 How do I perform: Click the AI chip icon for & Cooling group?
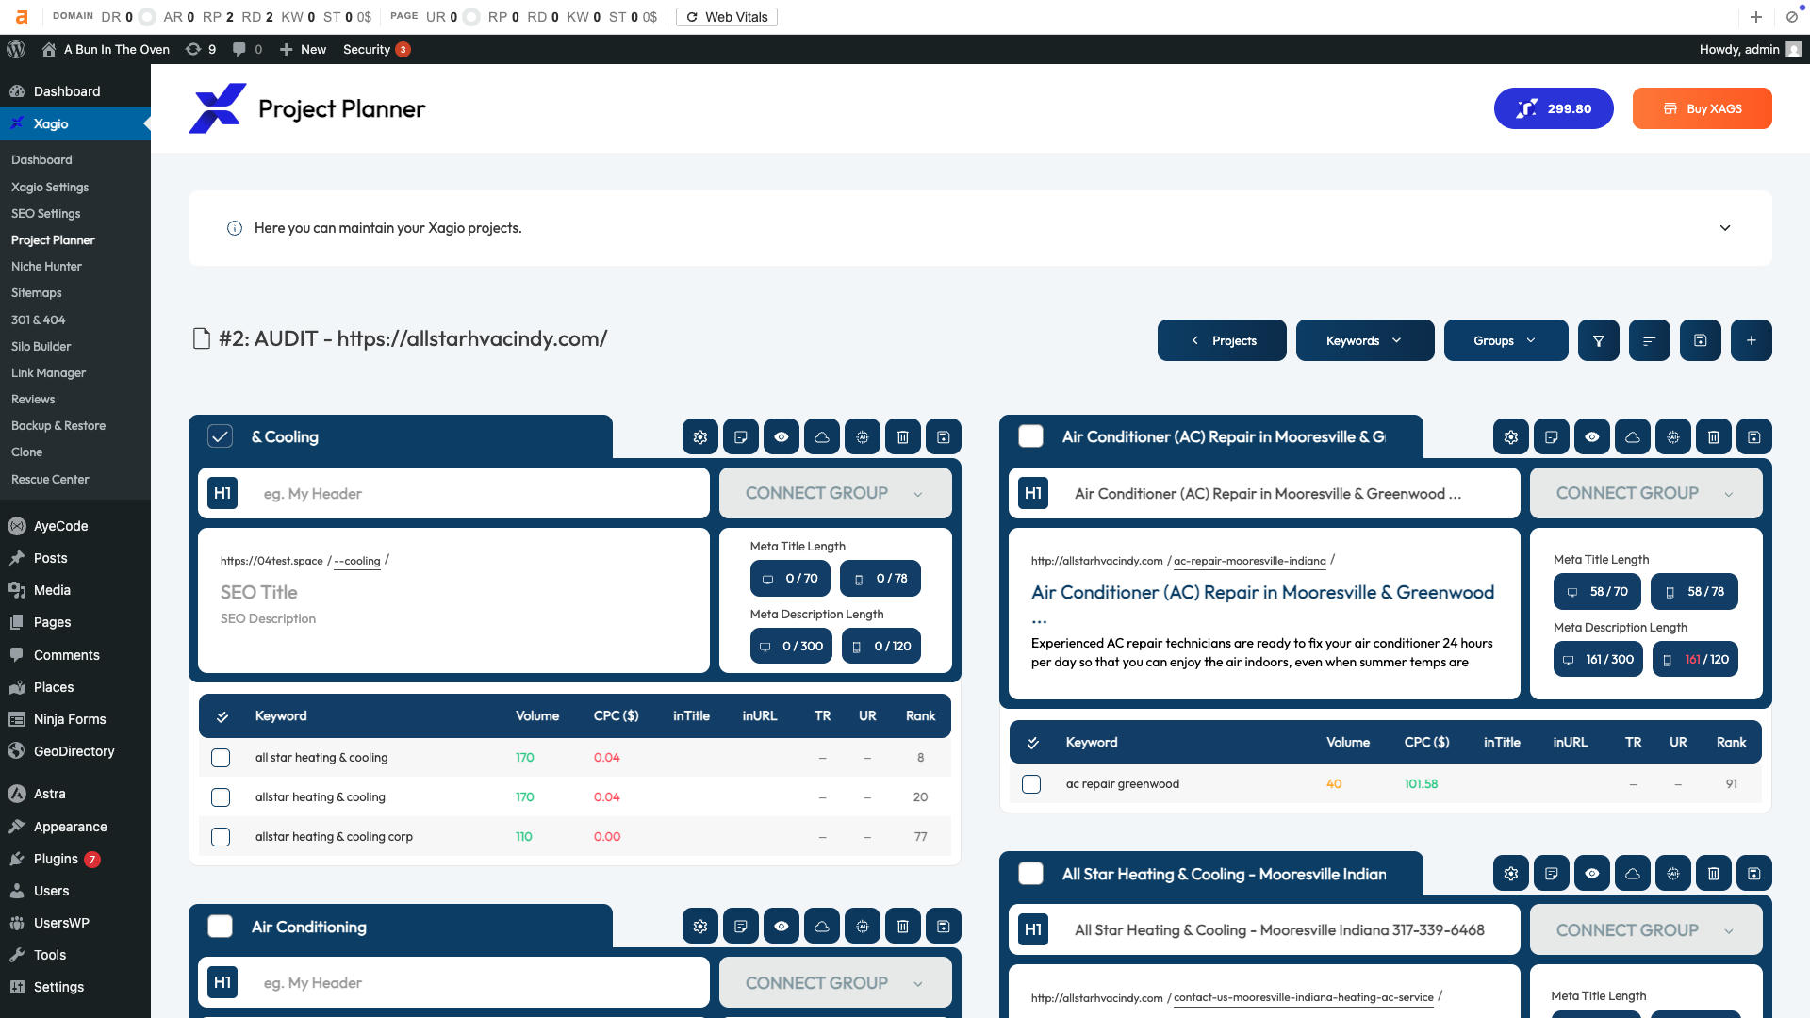(862, 437)
